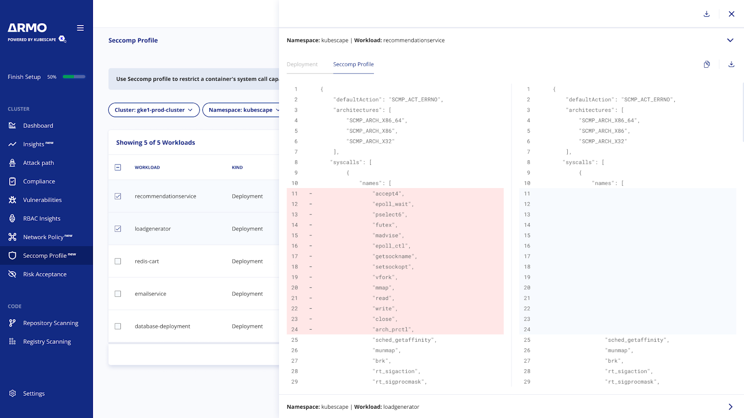Select the Attack path sidebar icon
744x418 pixels.
[39, 163]
